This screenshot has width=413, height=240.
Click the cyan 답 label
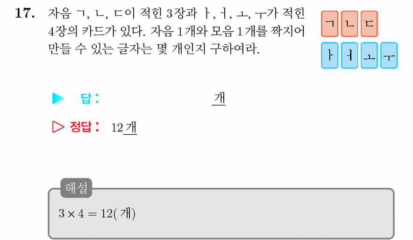(90, 98)
